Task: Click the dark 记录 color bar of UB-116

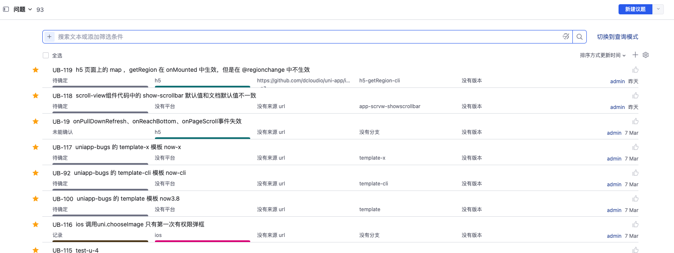Action: pyautogui.click(x=100, y=241)
